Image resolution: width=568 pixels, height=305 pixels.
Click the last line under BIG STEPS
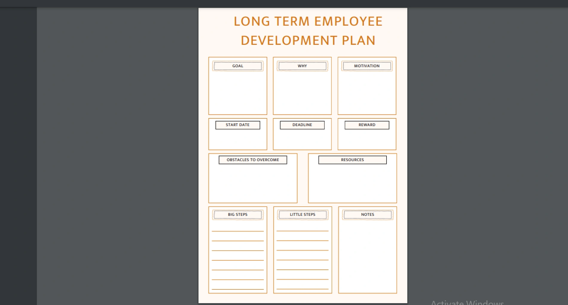(x=237, y=289)
